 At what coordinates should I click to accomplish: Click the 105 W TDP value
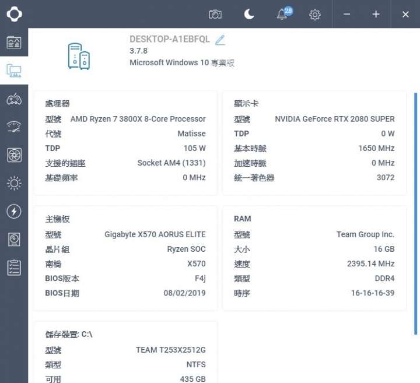pyautogui.click(x=194, y=148)
